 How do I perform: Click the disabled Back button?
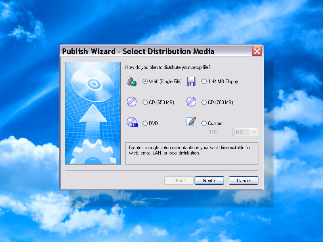click(x=179, y=180)
